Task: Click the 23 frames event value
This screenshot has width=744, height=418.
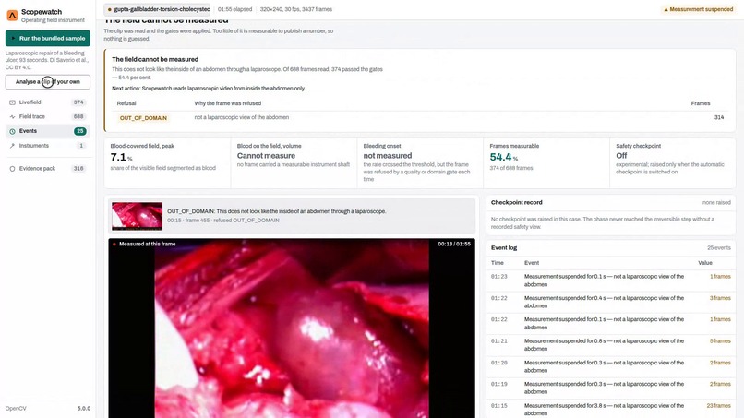Action: (x=718, y=406)
